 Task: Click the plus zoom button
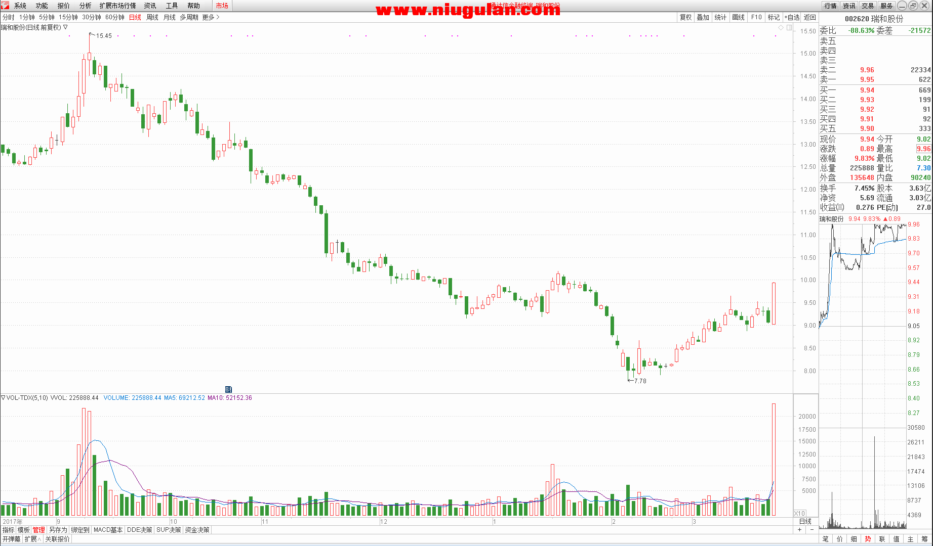800,530
